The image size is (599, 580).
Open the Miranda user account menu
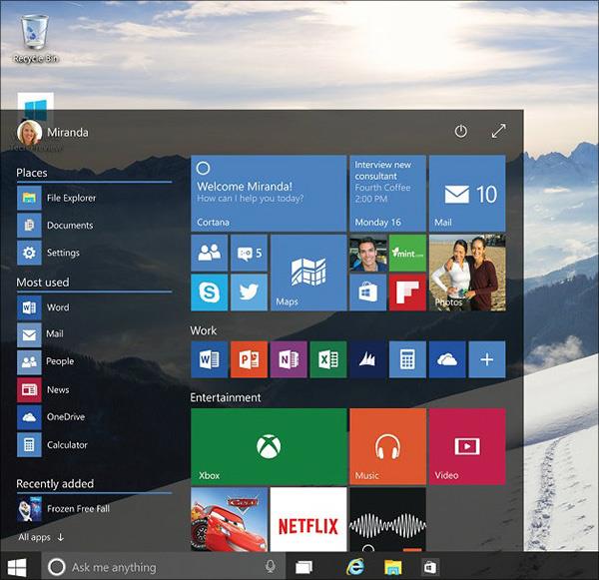[x=52, y=132]
